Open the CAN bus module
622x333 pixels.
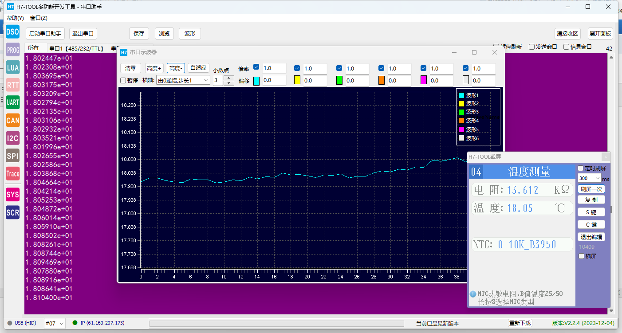(x=12, y=120)
